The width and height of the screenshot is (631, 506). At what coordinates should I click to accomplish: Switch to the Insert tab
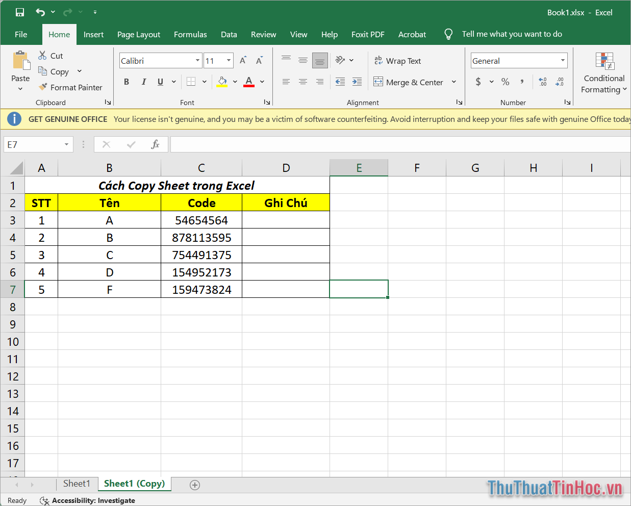(93, 34)
